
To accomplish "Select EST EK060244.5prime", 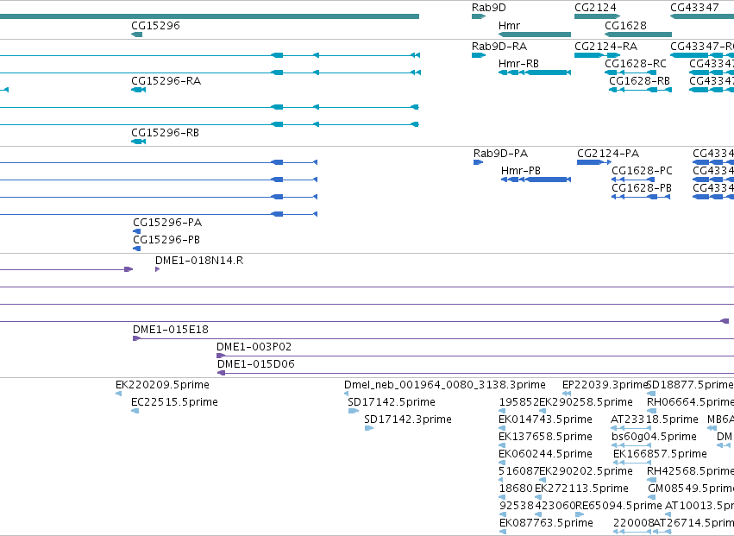I will (x=545, y=454).
